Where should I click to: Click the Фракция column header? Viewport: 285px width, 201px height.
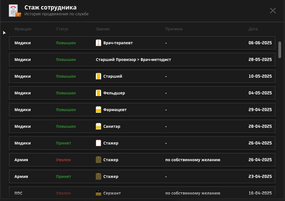pyautogui.click(x=23, y=29)
